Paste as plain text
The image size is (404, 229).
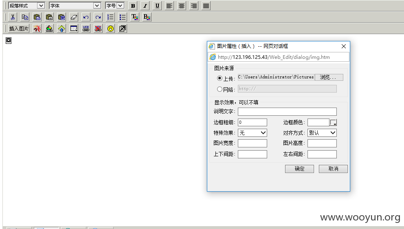(49, 17)
